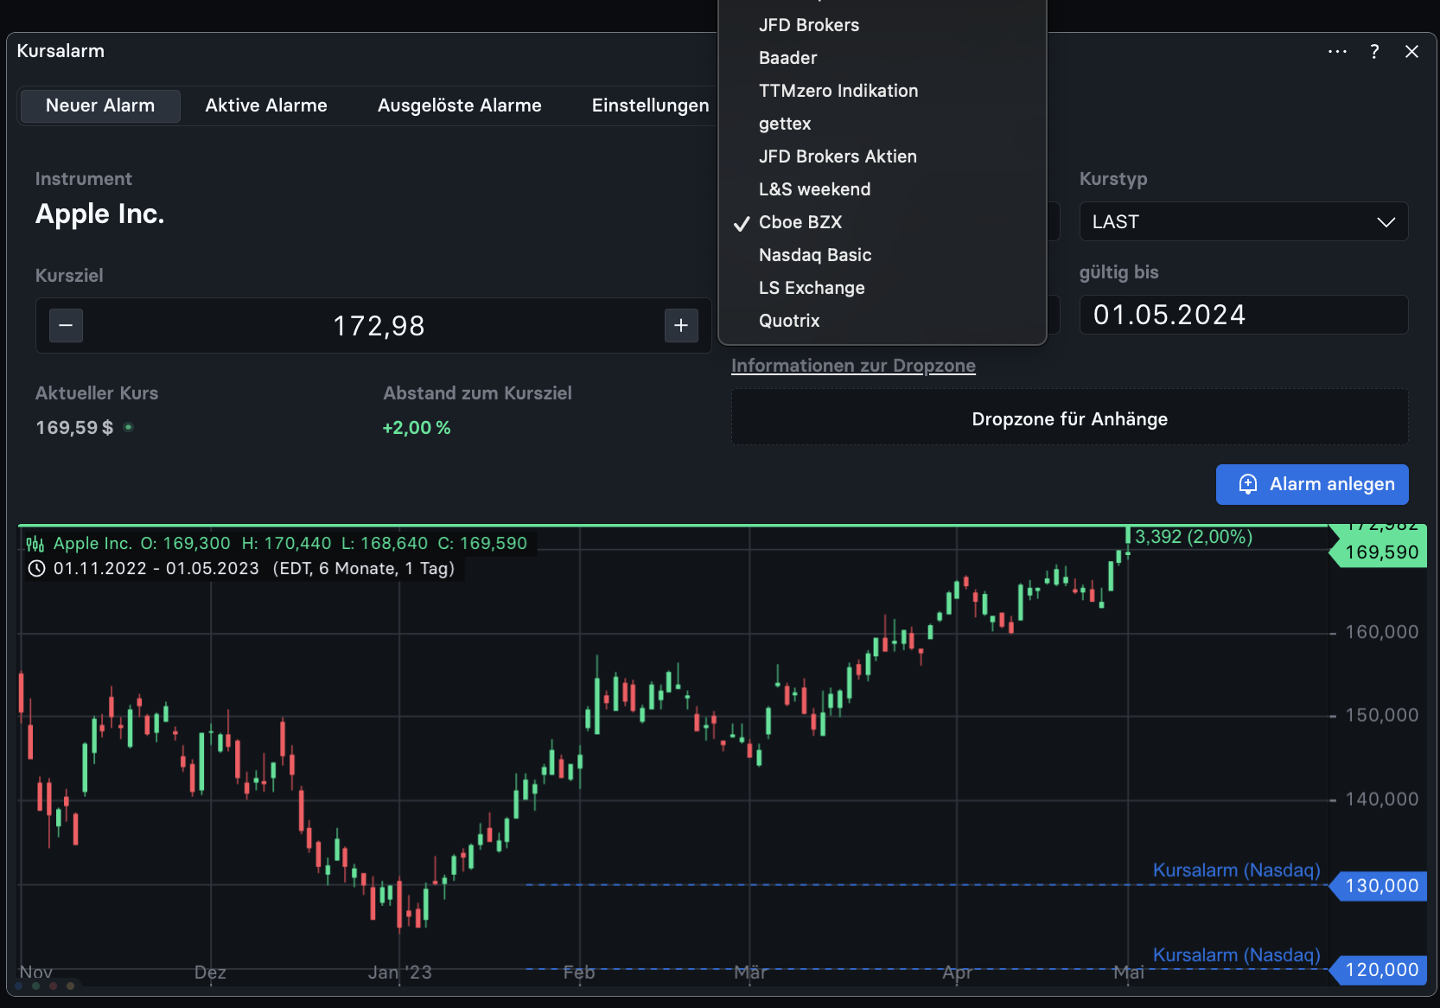The image size is (1440, 1008).
Task: Pick L&S weekend from the dropdown list
Action: [x=882, y=189]
